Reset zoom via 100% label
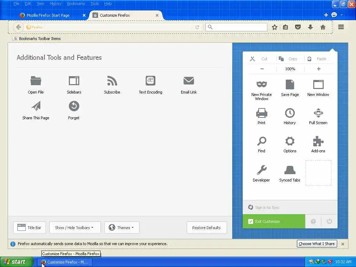Screen dimensions: 356x267 [x=290, y=69]
